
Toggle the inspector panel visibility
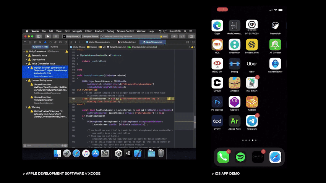coord(191,36)
